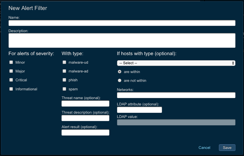Click the Cancel link
Screen dimensions: 244x156
coord(204,148)
